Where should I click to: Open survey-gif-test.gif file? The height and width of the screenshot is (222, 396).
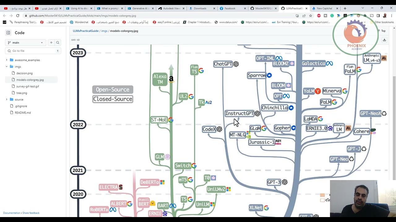pos(28,86)
